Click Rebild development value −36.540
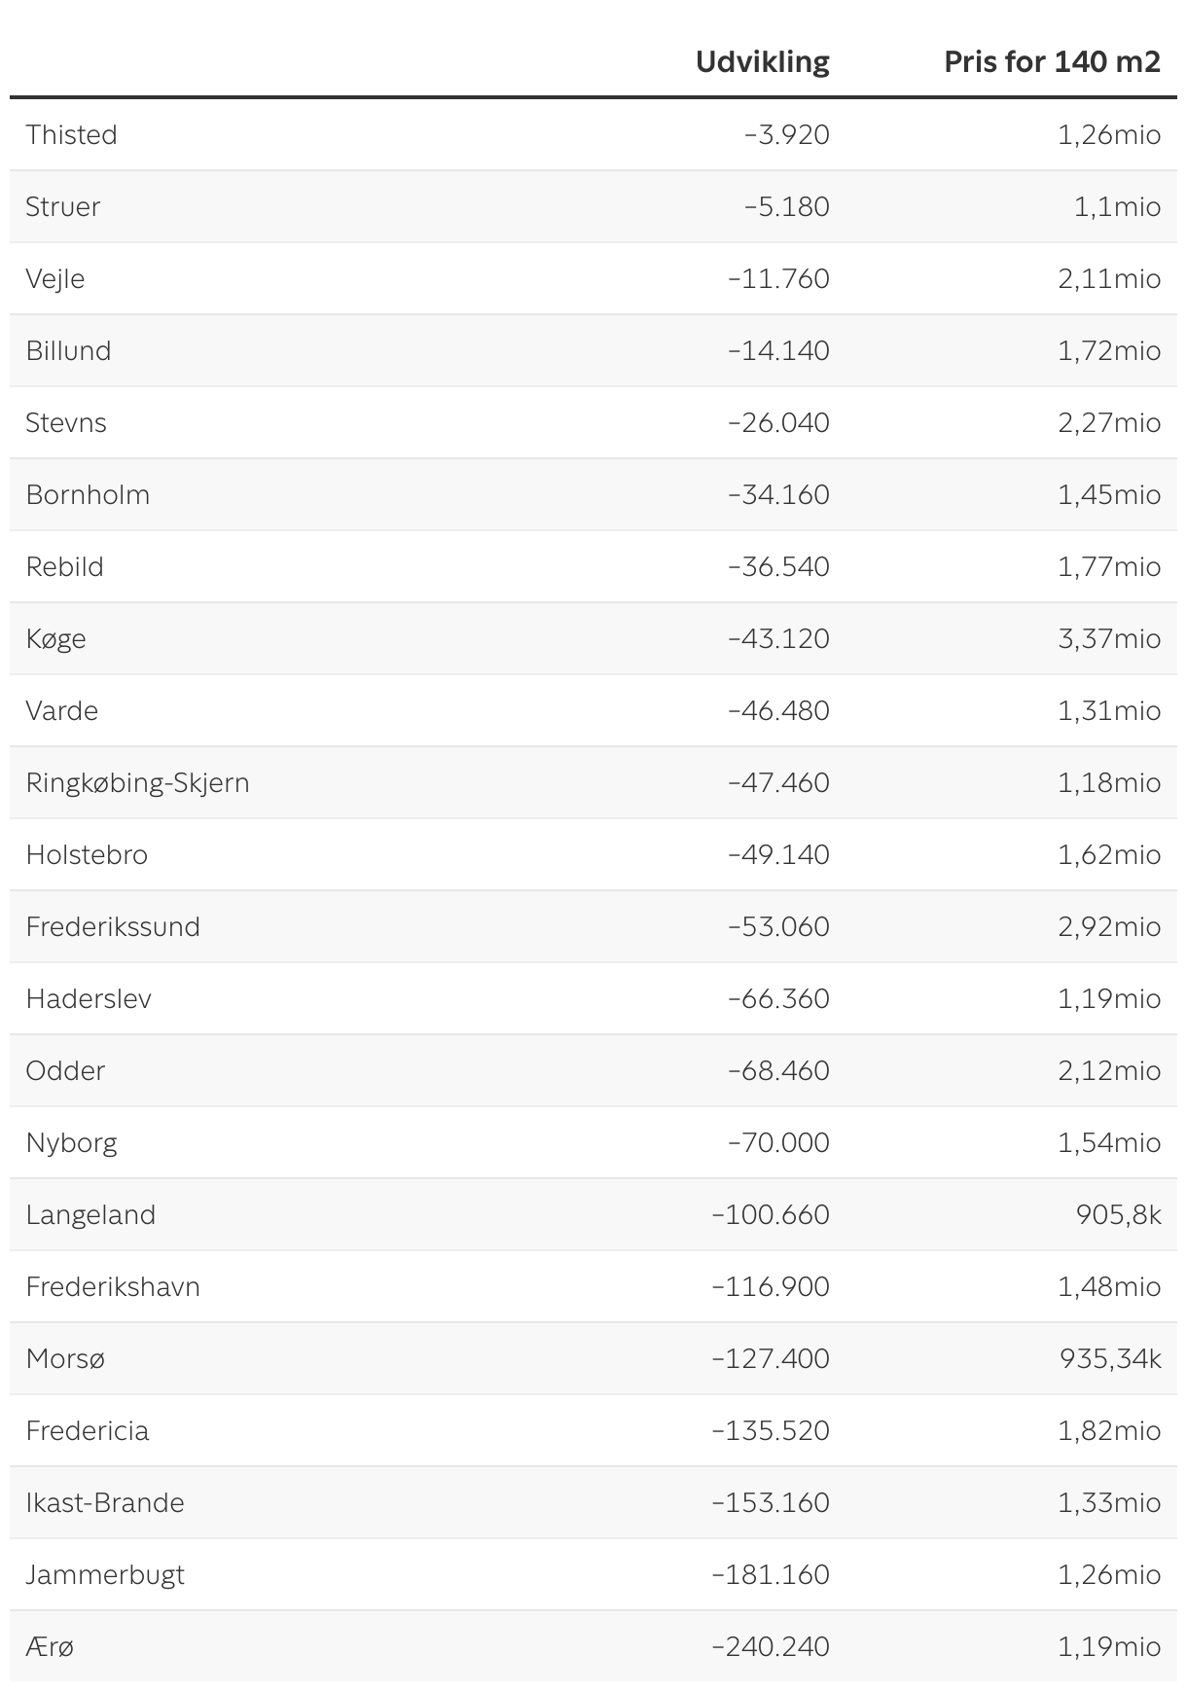This screenshot has width=1187, height=1691. tap(778, 566)
